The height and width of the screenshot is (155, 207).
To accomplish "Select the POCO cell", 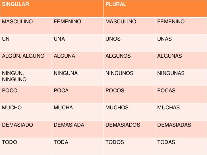I will (26, 95).
